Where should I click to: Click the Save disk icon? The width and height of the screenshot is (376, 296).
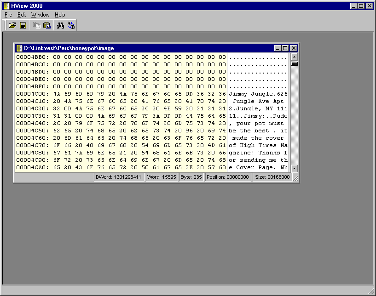pyautogui.click(x=23, y=25)
